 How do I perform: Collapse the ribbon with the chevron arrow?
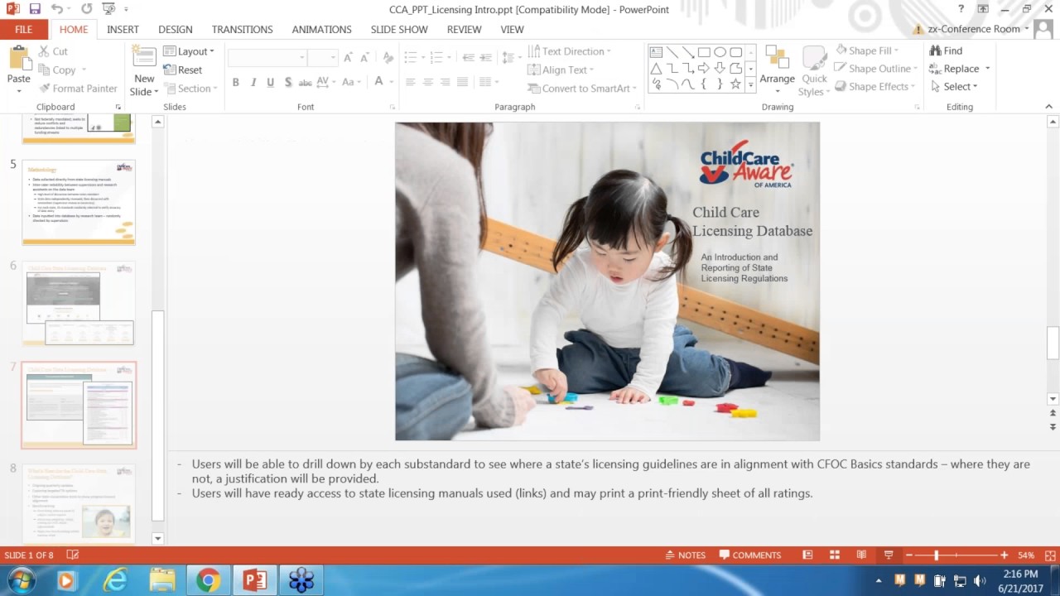1048,107
